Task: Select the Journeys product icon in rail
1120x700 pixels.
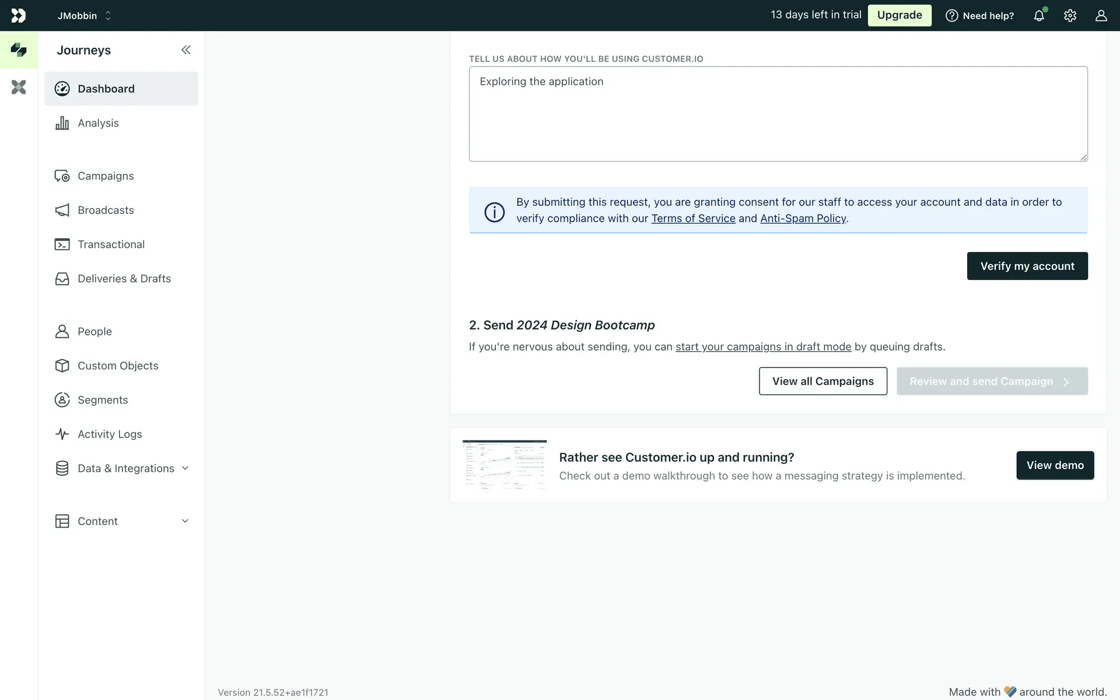Action: pos(19,50)
